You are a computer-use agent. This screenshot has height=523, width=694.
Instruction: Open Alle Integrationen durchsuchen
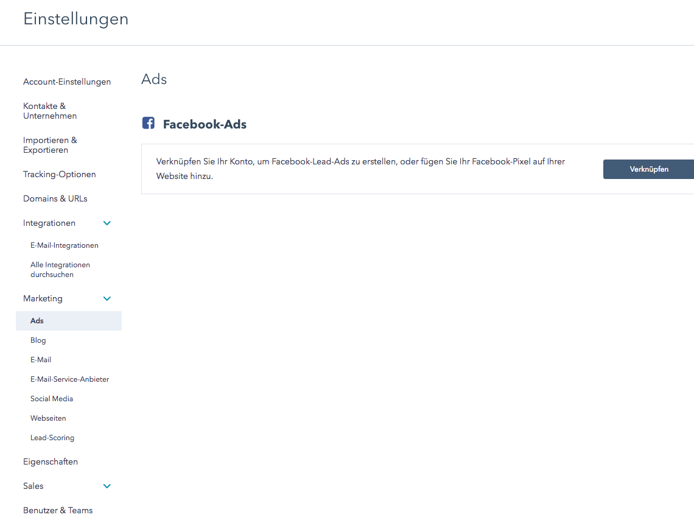60,270
